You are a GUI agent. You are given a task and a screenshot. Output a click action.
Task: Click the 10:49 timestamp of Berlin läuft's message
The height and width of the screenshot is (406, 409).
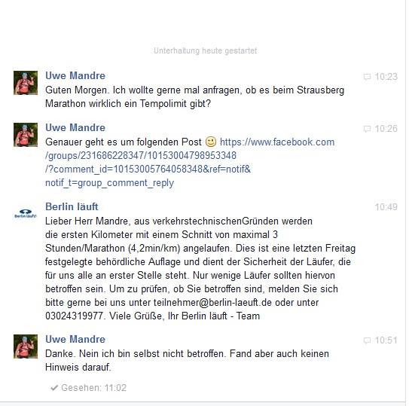[x=386, y=207]
